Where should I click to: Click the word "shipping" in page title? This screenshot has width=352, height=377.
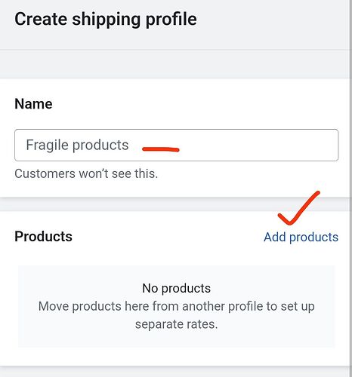tap(107, 20)
